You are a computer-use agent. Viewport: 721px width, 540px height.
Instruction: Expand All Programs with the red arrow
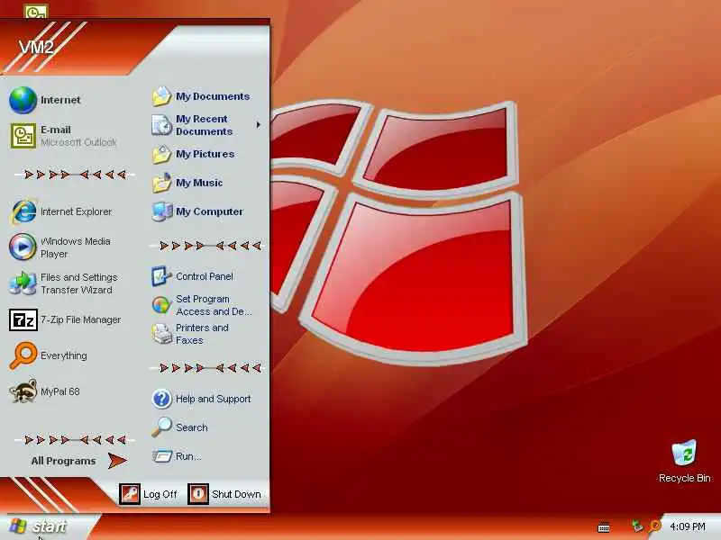pyautogui.click(x=117, y=460)
